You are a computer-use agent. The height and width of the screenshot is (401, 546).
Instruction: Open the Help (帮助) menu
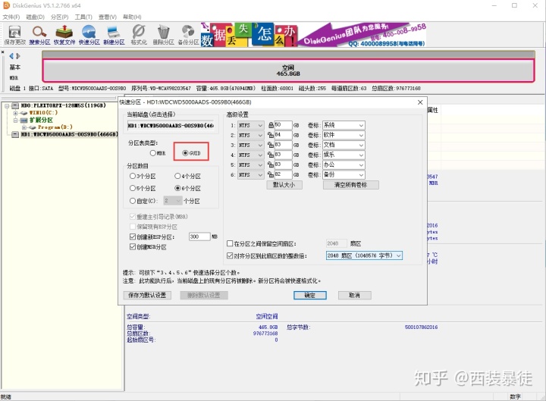[132, 17]
